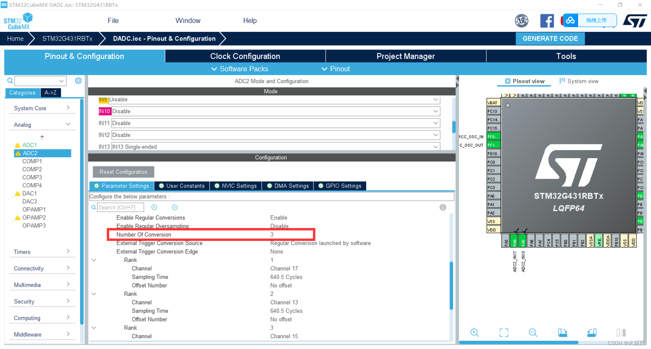The height and width of the screenshot is (349, 651).
Task: Click the GENERATE CODE button
Action: 550,39
